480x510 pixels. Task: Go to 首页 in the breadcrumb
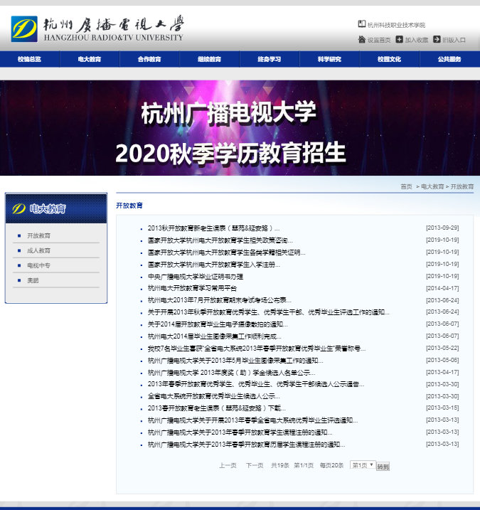(406, 186)
